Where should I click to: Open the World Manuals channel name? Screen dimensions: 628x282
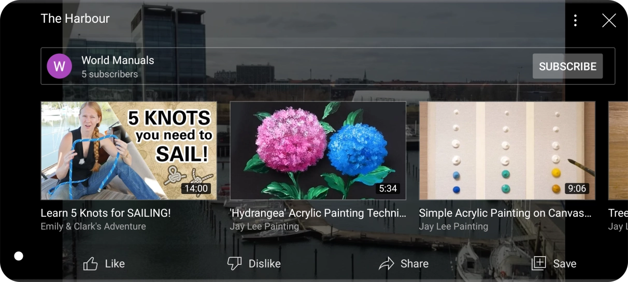(x=118, y=61)
